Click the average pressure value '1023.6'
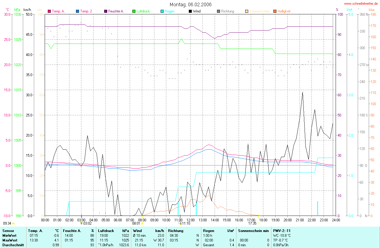 (x=124, y=245)
